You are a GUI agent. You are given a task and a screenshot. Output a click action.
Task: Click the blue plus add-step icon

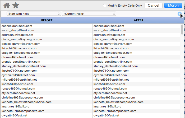click(180, 14)
